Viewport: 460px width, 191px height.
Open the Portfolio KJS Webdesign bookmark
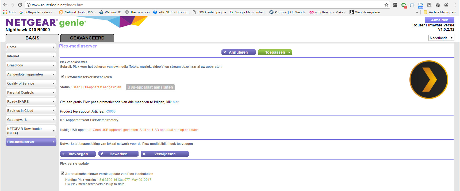(x=287, y=12)
